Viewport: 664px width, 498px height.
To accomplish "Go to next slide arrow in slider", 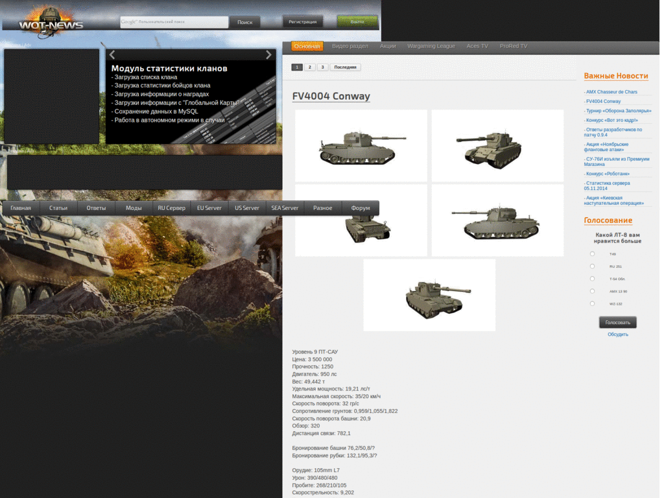I will 268,54.
